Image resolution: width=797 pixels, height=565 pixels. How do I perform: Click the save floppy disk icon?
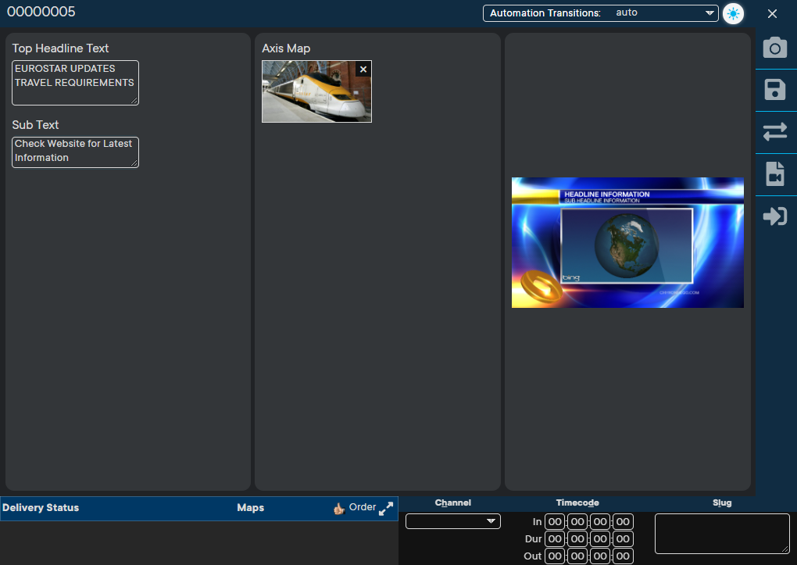[x=774, y=90]
